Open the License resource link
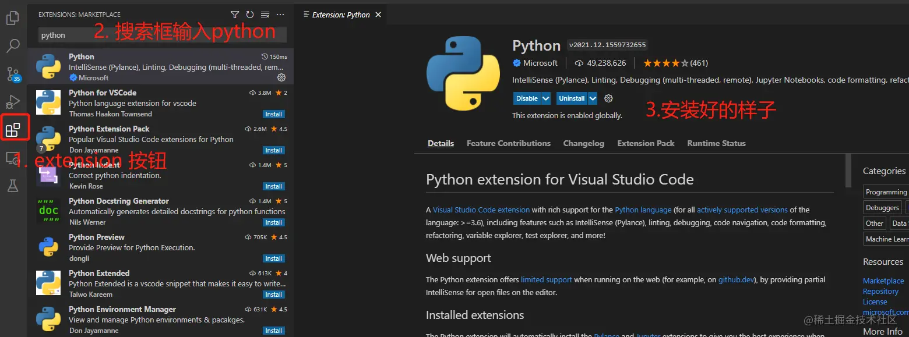This screenshot has width=909, height=337. pyautogui.click(x=875, y=301)
